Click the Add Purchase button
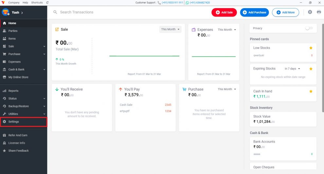 [x=254, y=12]
